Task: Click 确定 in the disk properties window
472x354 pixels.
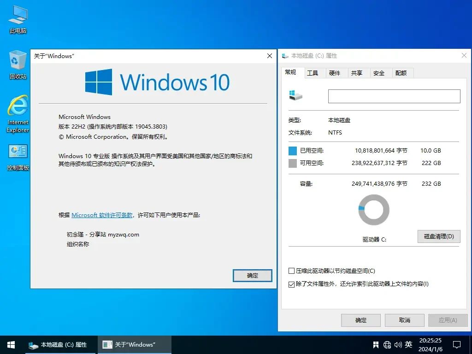Action: pyautogui.click(x=361, y=320)
